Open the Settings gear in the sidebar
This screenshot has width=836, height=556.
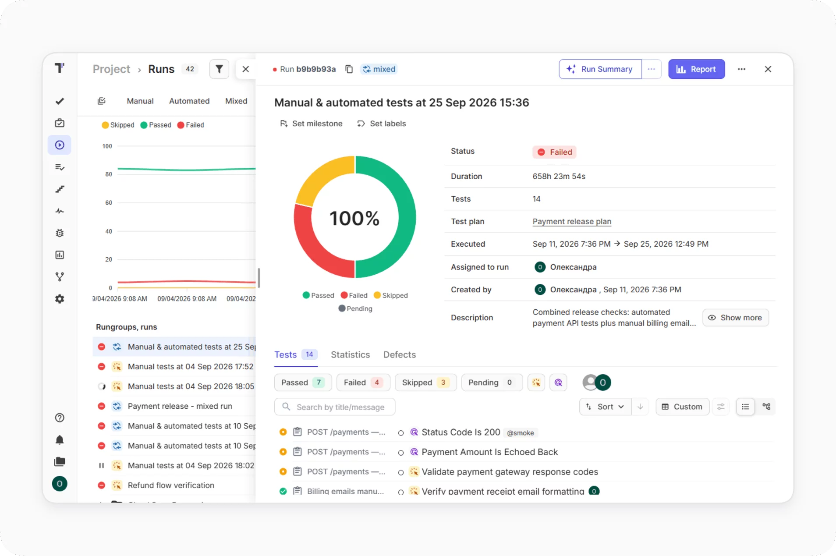(x=60, y=299)
